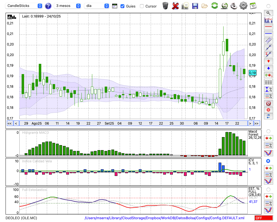Viewport: 277px width, 222px height.
Task: Uncheck the Guies checkbox
Action: coord(122,6)
